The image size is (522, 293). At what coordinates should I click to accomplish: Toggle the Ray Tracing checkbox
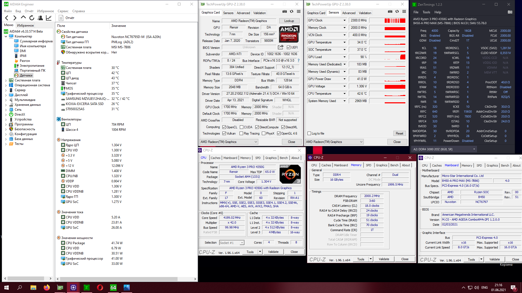[241, 133]
